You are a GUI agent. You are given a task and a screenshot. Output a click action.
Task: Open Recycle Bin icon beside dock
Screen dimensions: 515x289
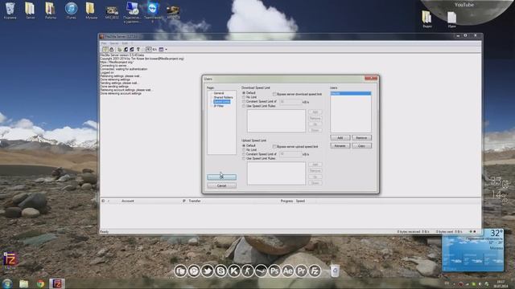pos(335,271)
